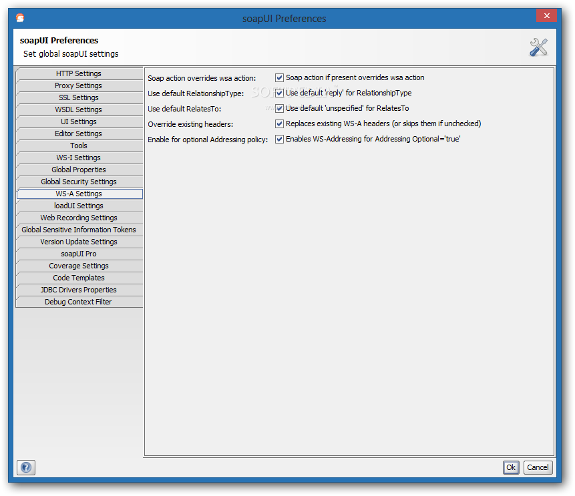Open the HTTP Settings tab
This screenshot has height=496, width=575.
pyautogui.click(x=79, y=73)
